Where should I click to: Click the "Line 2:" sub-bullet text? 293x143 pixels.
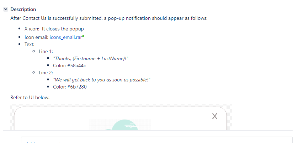(x=46, y=73)
